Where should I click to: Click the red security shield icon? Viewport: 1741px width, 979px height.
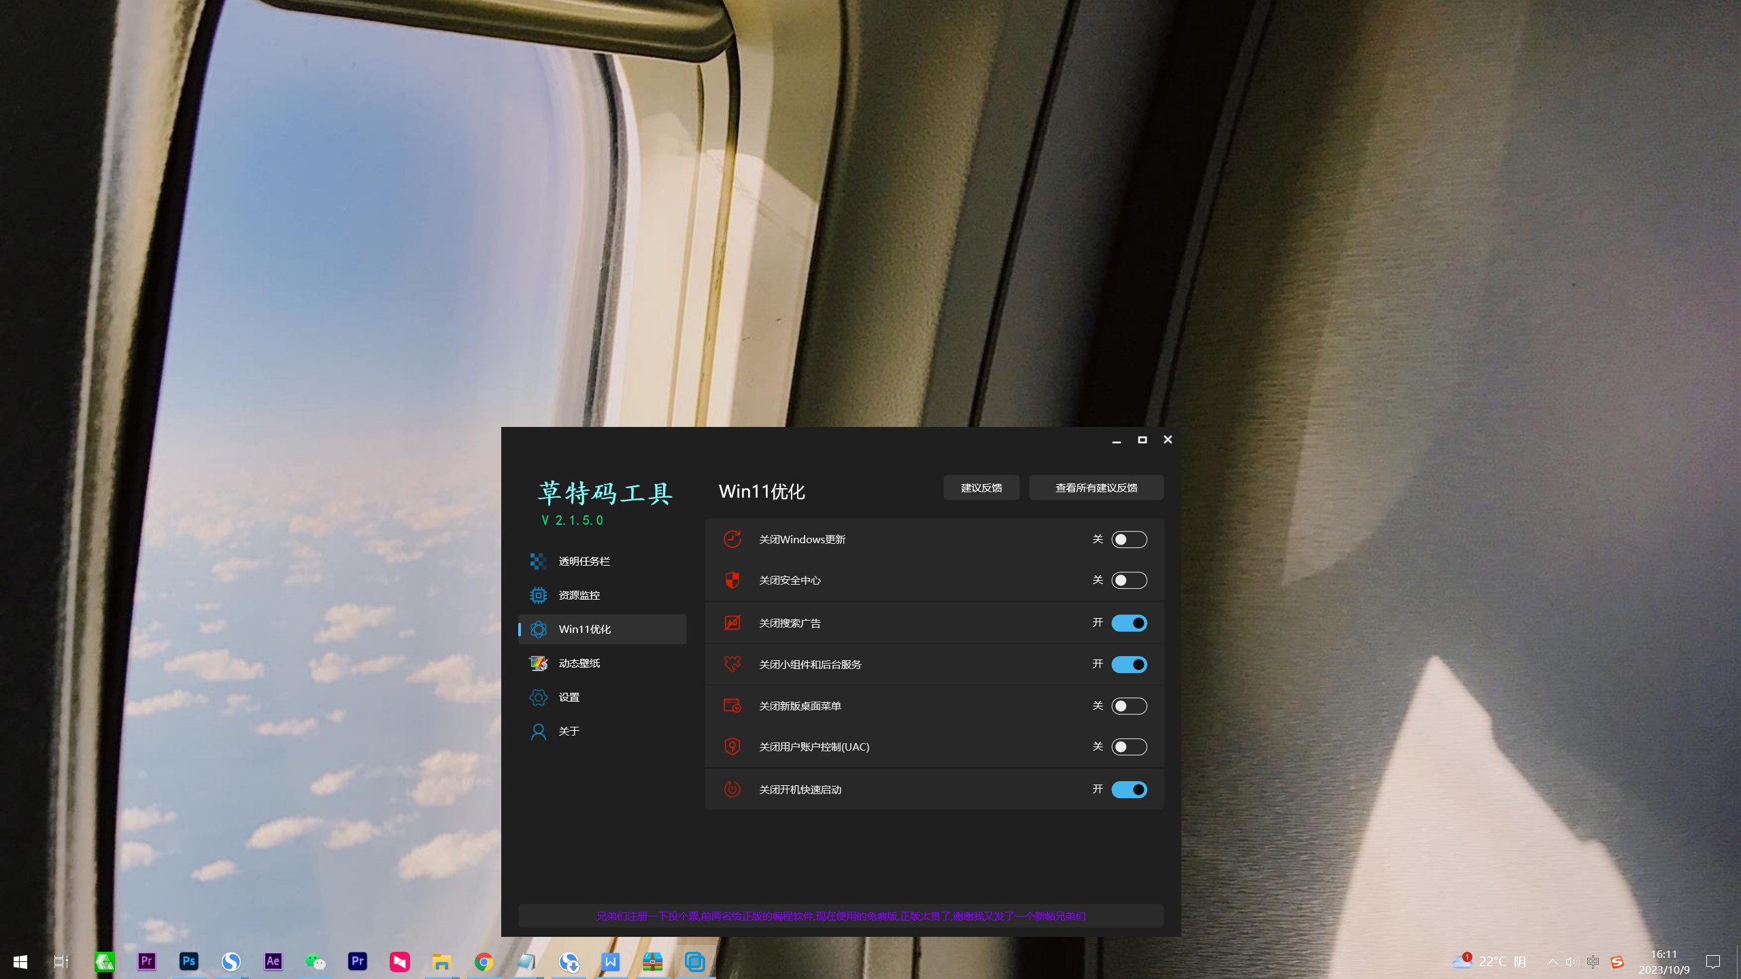[x=732, y=580]
